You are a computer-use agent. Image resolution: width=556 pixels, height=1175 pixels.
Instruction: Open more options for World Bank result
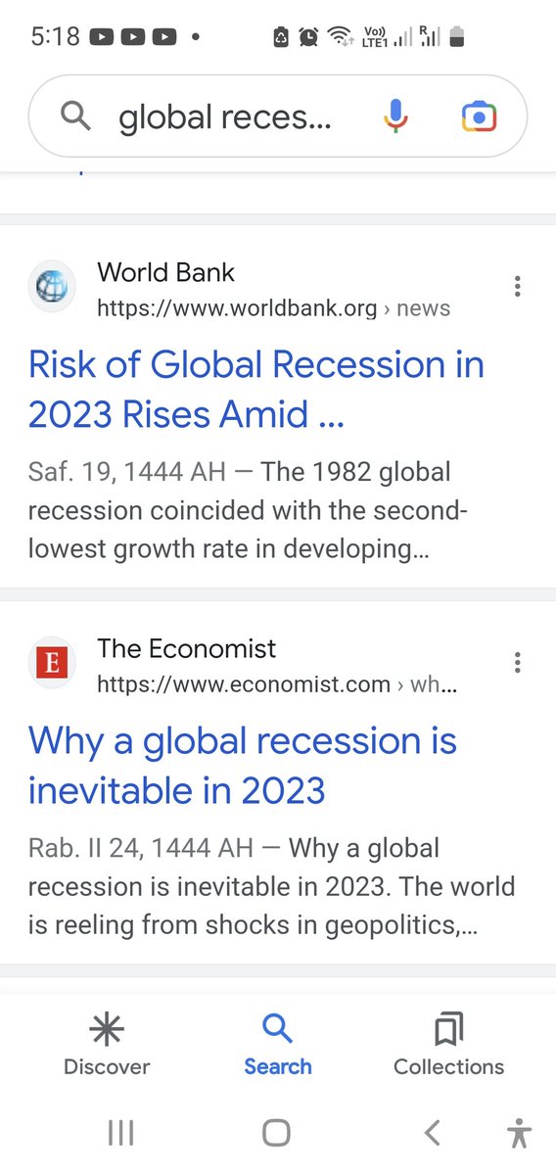[x=517, y=287]
